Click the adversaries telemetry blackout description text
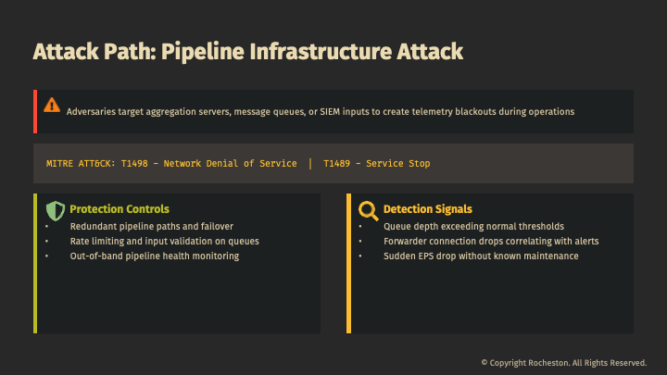The width and height of the screenshot is (667, 375). coord(320,111)
